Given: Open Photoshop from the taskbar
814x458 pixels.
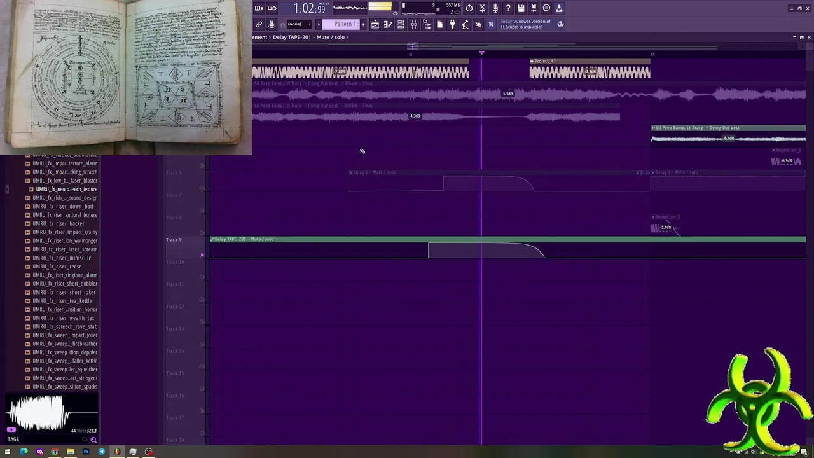Looking at the screenshot, I should click(86, 452).
